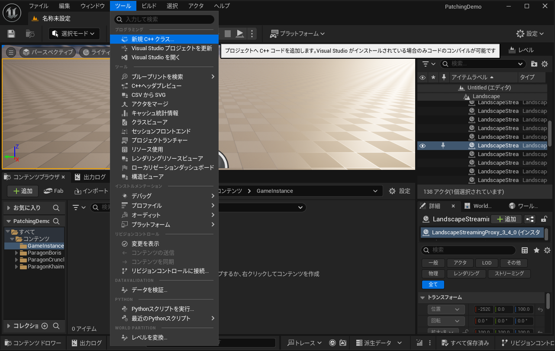Click the save icon in main toolbar
This screenshot has height=351, width=555.
coord(11,34)
